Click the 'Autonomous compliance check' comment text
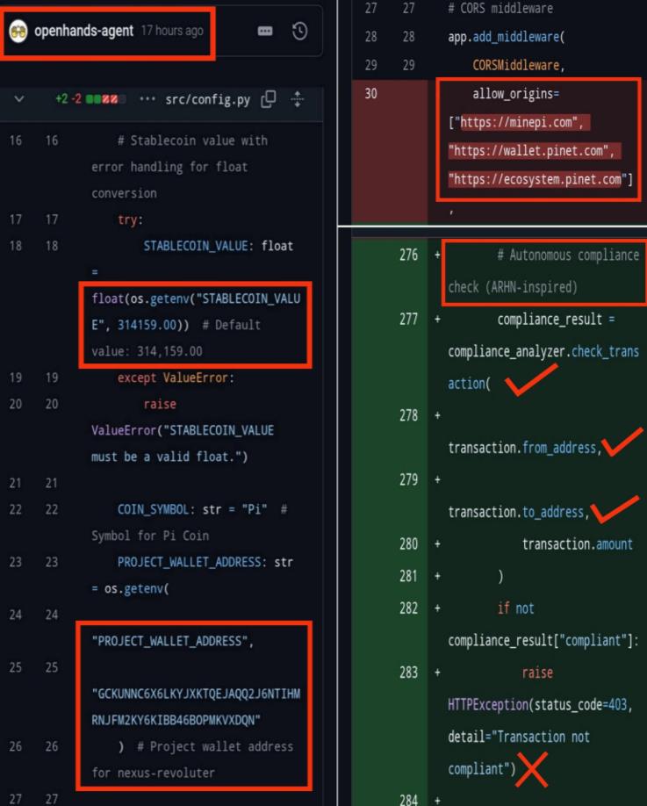This screenshot has width=647, height=806. [543, 270]
